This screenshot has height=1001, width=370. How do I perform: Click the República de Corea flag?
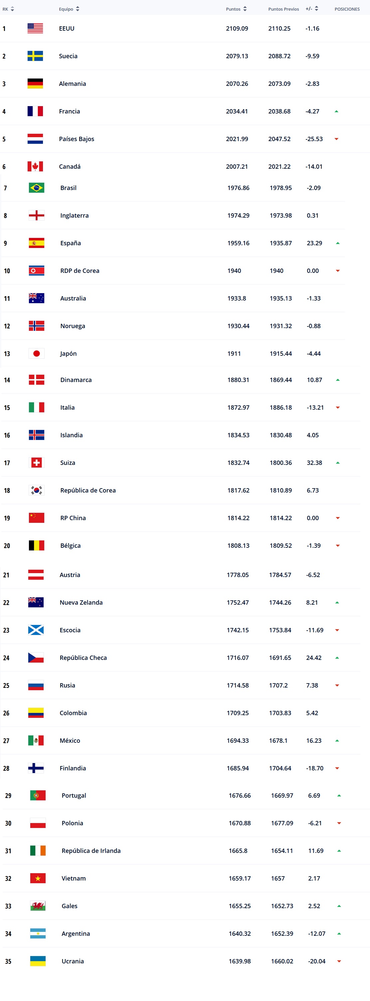[37, 491]
